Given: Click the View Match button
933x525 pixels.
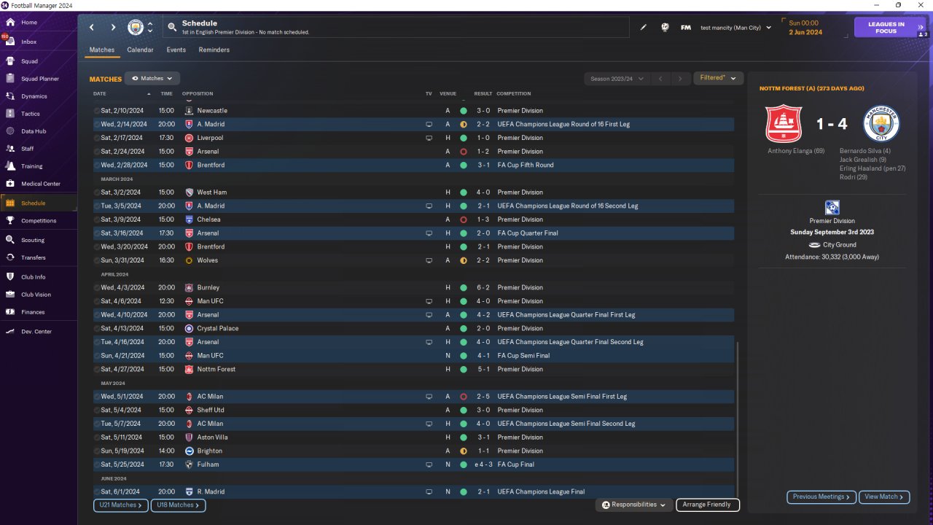Looking at the screenshot, I should point(884,497).
